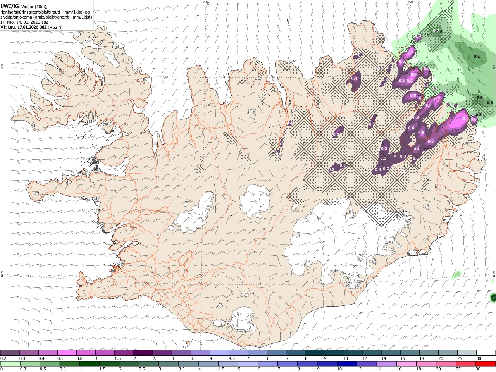This screenshot has width=496, height=372.
Task: Click the darkest purple 2–2.5 swatch in upper legend
Action: 143,353
